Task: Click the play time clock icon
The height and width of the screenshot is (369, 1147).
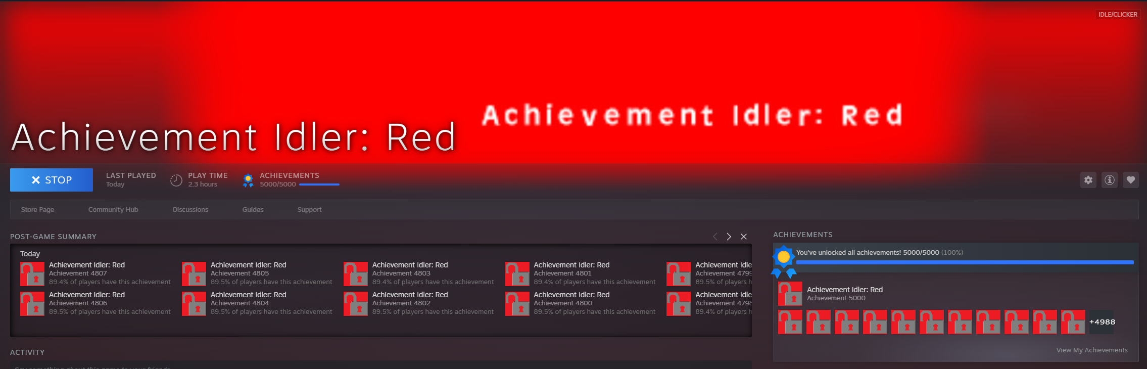Action: point(176,180)
